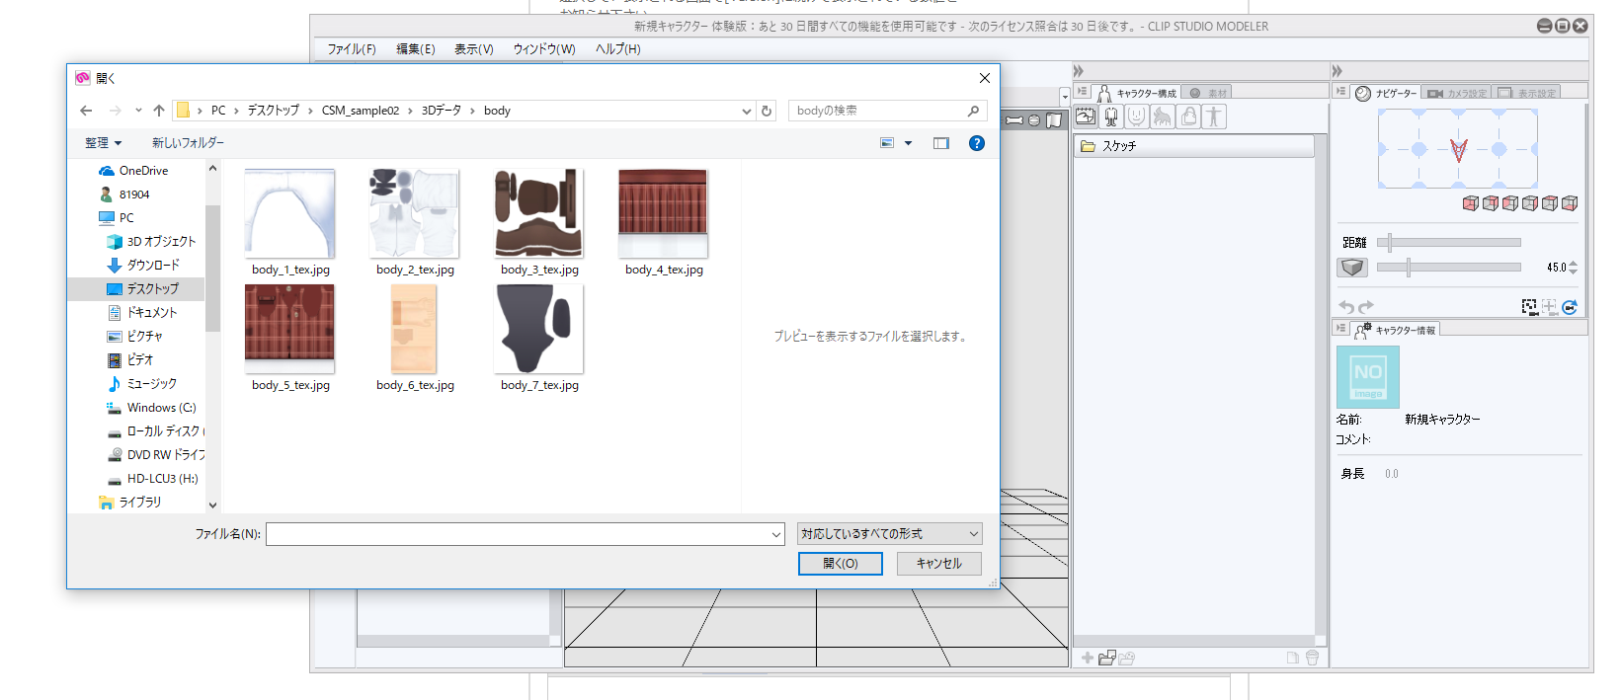
Task: Open the file type filter dropdown
Action: [889, 534]
